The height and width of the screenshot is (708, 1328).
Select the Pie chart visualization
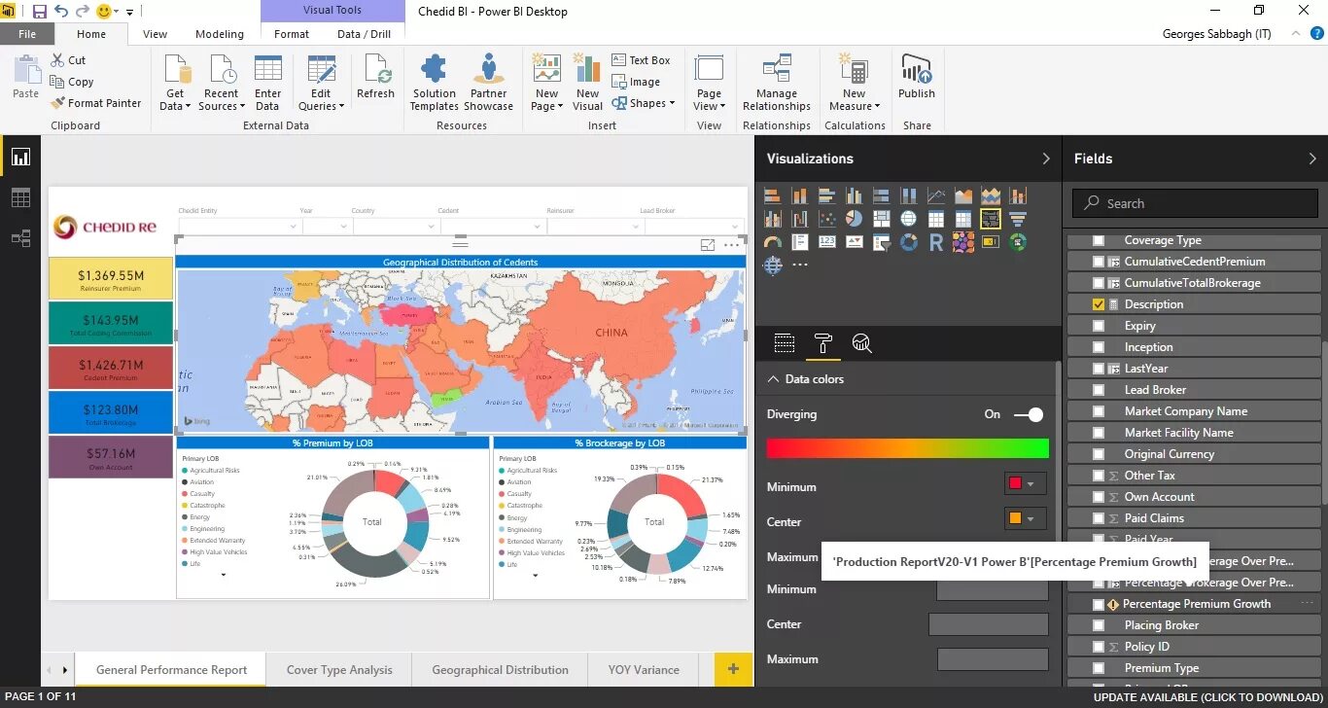pos(855,219)
